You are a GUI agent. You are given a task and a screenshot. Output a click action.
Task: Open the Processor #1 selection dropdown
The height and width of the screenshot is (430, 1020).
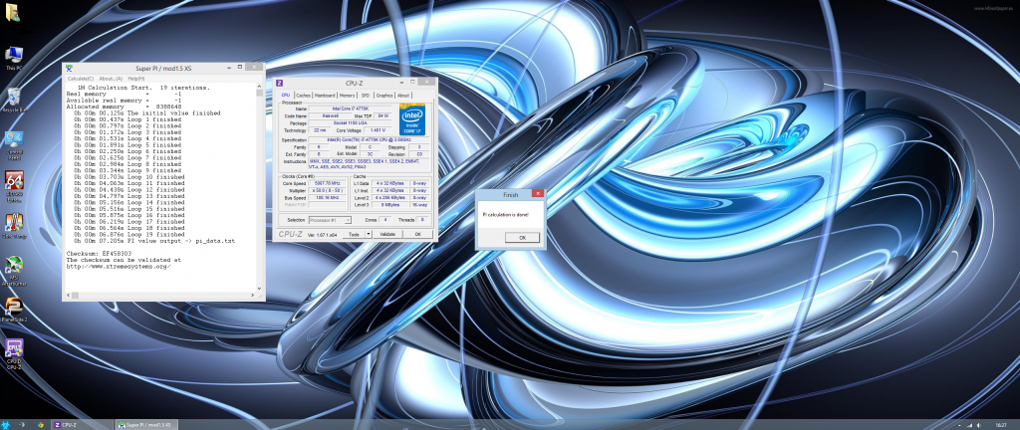tap(332, 219)
